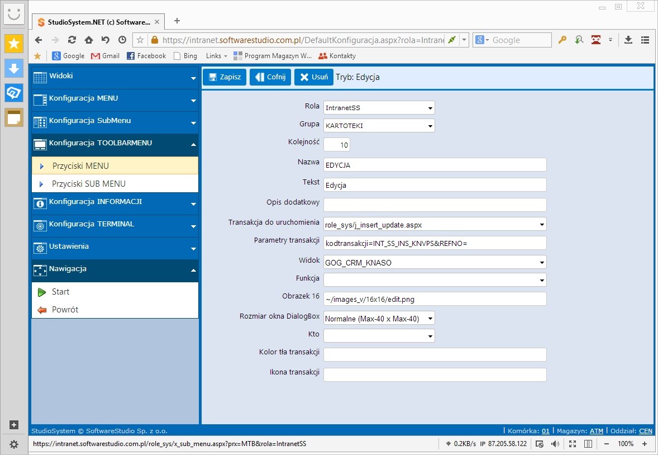Expand the Konfiguracja SubMenu section
The image size is (658, 455).
click(x=115, y=122)
